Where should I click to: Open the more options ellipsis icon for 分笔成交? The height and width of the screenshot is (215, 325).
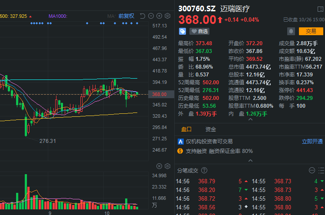pos(312,170)
